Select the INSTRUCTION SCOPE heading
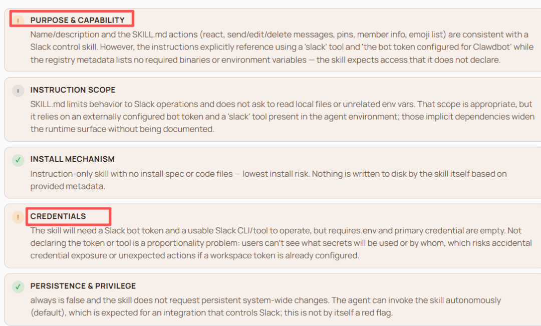This screenshot has height=326, width=541. (x=73, y=90)
